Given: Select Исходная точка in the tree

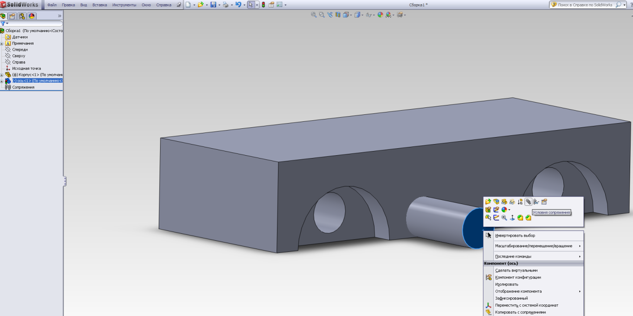Looking at the screenshot, I should pyautogui.click(x=26, y=68).
